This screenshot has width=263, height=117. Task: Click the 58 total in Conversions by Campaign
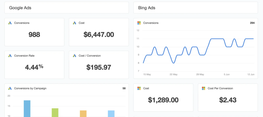coord(124,88)
